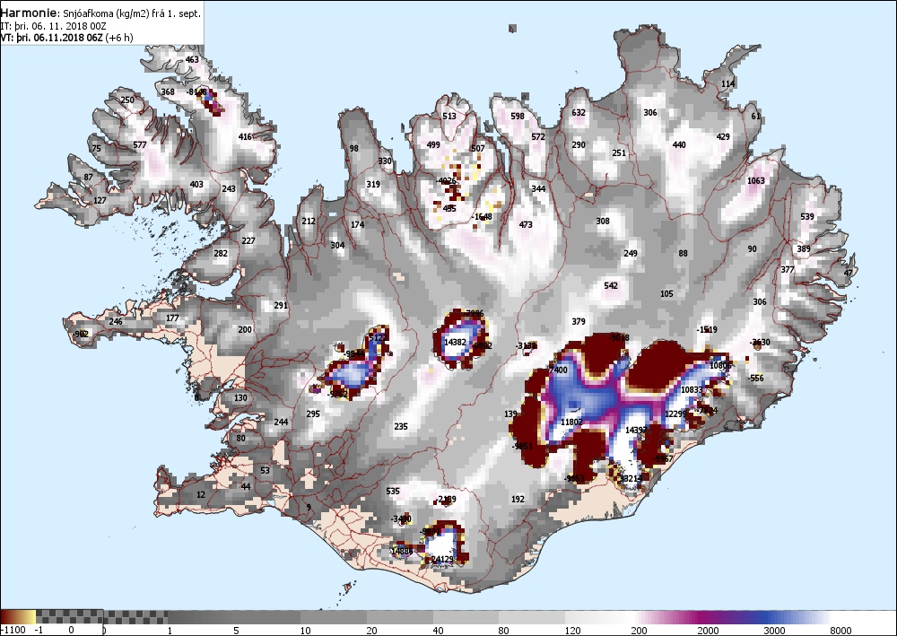The height and width of the screenshot is (636, 897).
Task: Select the VT valid time line
Action: click(67, 38)
